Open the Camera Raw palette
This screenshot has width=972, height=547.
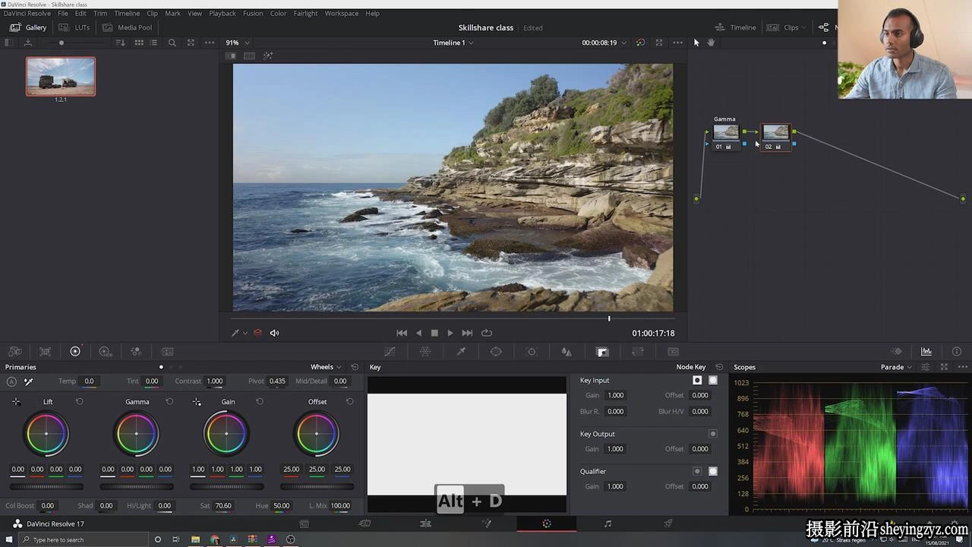[x=14, y=352]
